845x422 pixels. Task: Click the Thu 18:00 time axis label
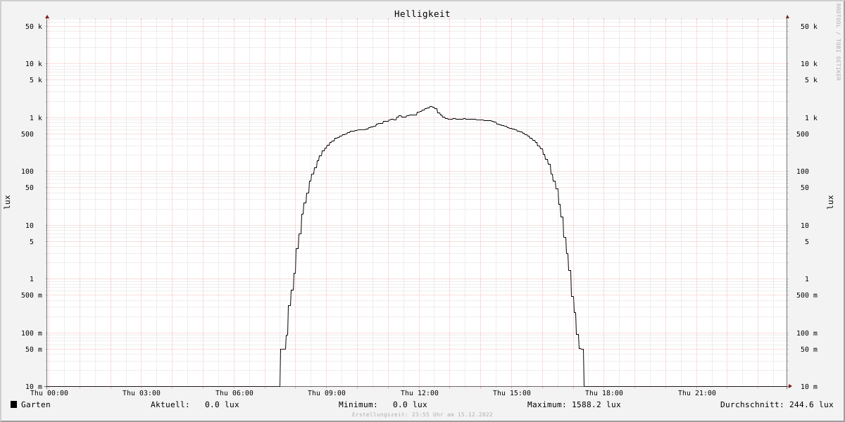pyautogui.click(x=604, y=393)
